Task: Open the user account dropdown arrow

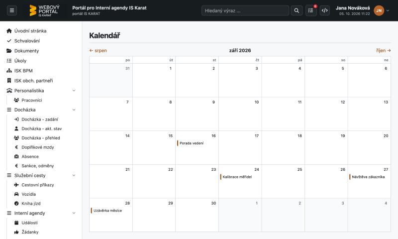Action: [x=388, y=10]
